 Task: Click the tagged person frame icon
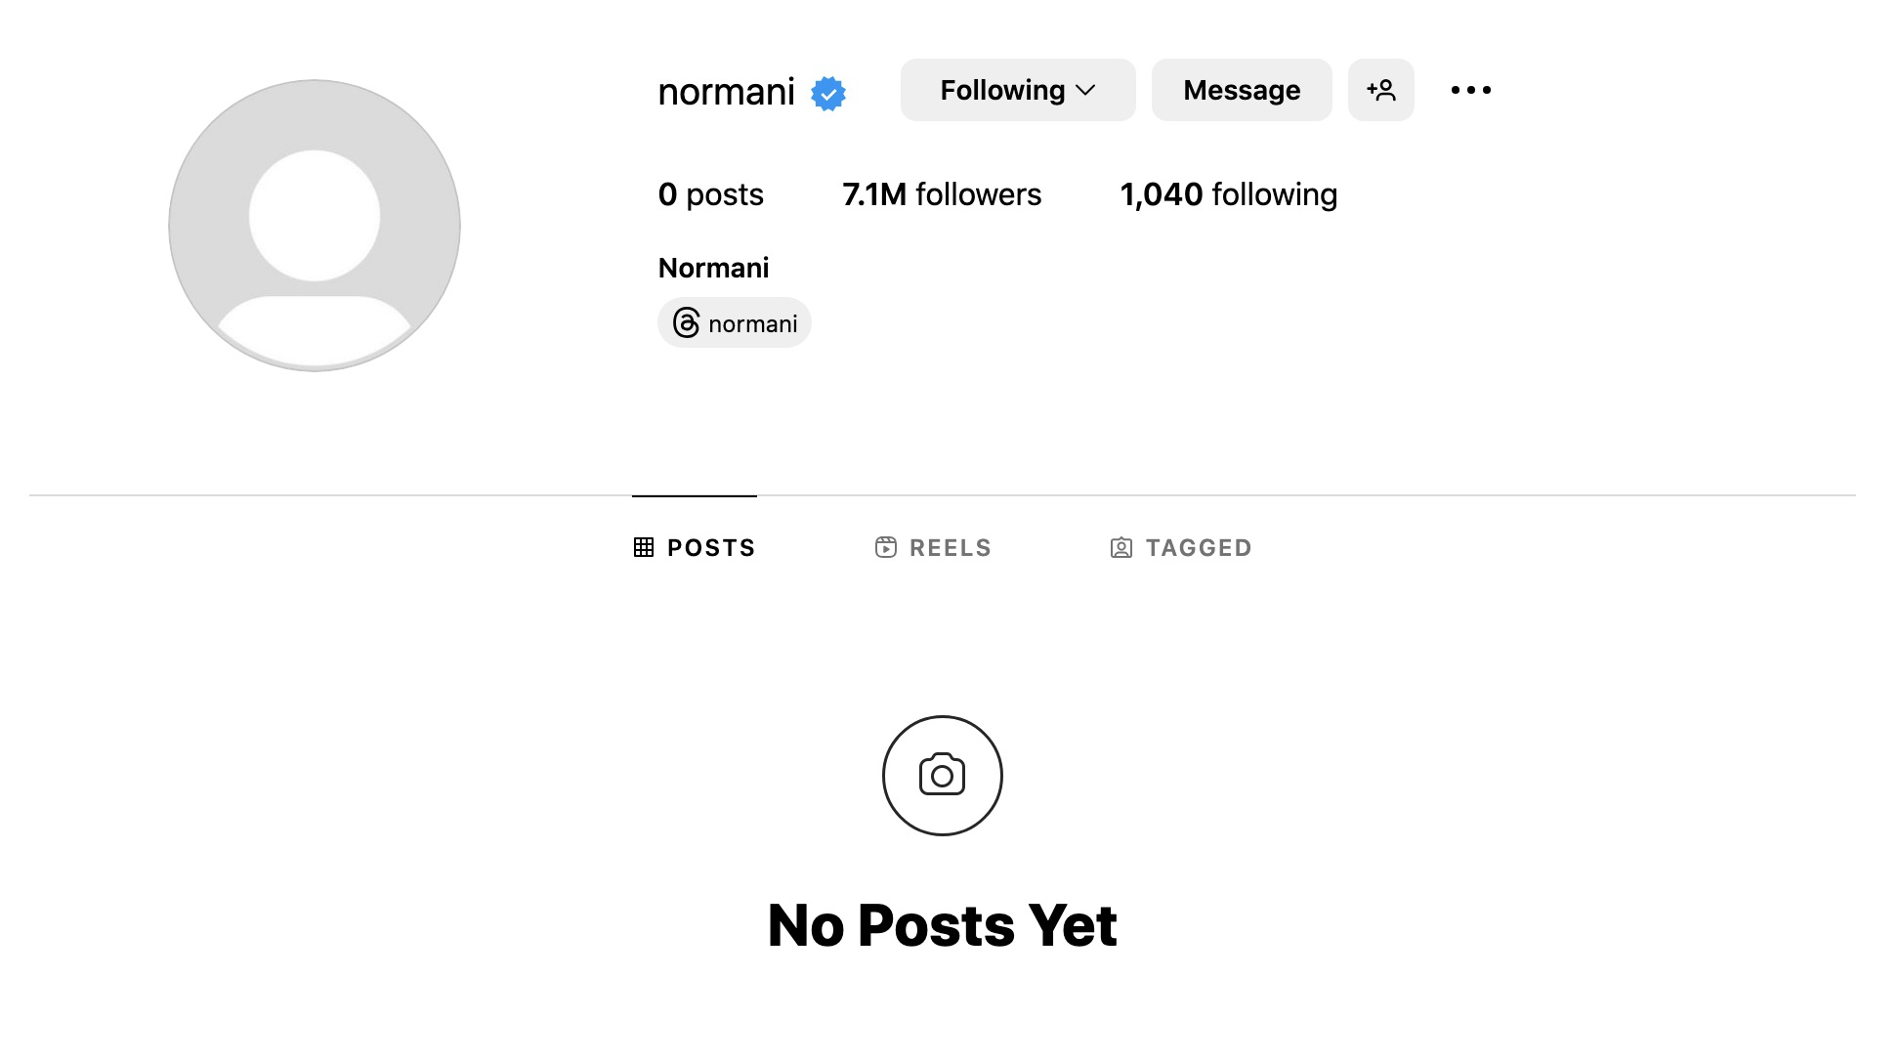[x=1121, y=547]
